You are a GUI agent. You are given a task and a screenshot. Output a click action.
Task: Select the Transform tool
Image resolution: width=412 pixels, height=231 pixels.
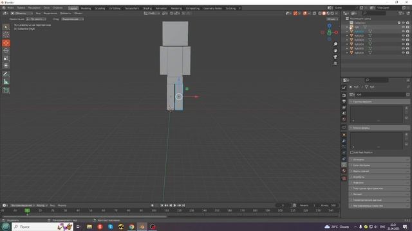coord(6,65)
